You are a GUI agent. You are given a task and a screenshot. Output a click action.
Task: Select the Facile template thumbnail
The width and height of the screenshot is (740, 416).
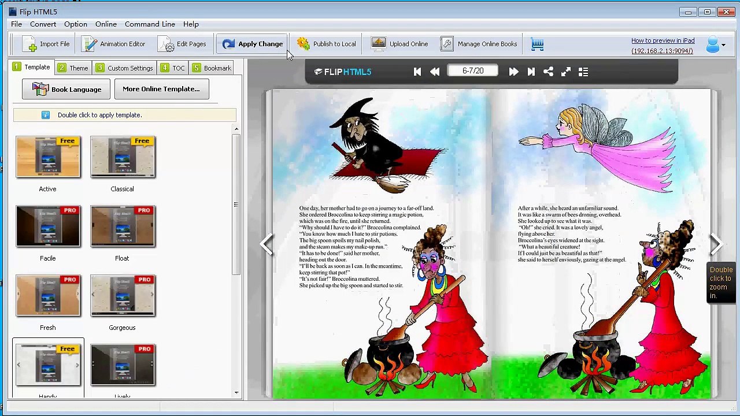pyautogui.click(x=48, y=226)
